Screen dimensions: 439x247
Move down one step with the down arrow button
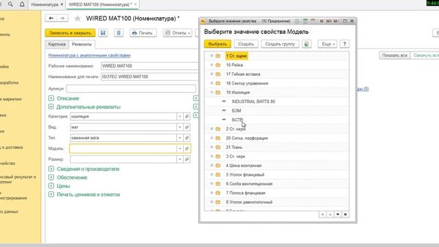point(337,215)
